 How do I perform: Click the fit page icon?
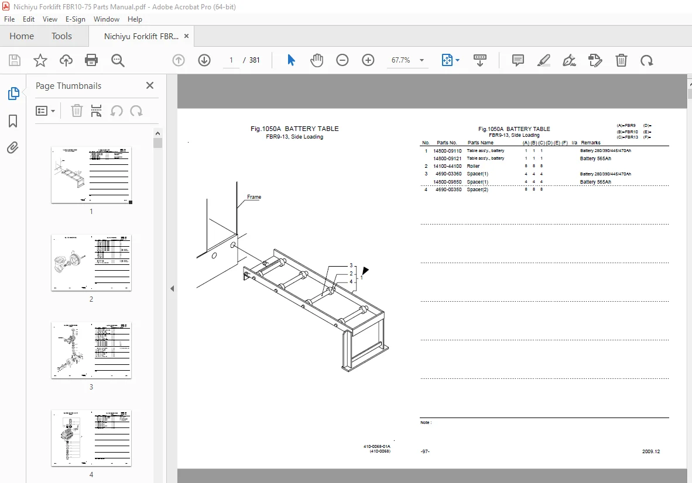point(447,60)
